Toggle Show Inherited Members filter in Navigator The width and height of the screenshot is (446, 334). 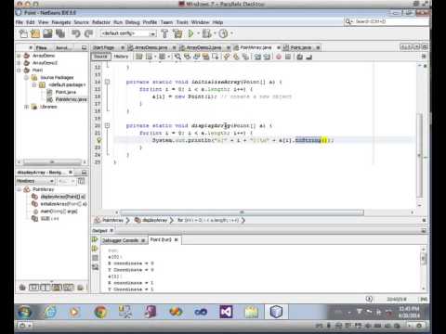(22, 288)
